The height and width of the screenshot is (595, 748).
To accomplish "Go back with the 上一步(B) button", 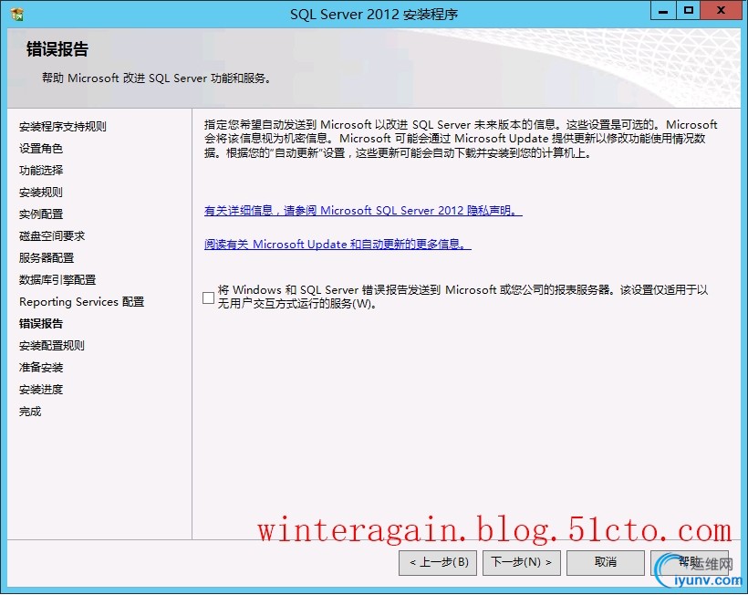I will tap(438, 562).
